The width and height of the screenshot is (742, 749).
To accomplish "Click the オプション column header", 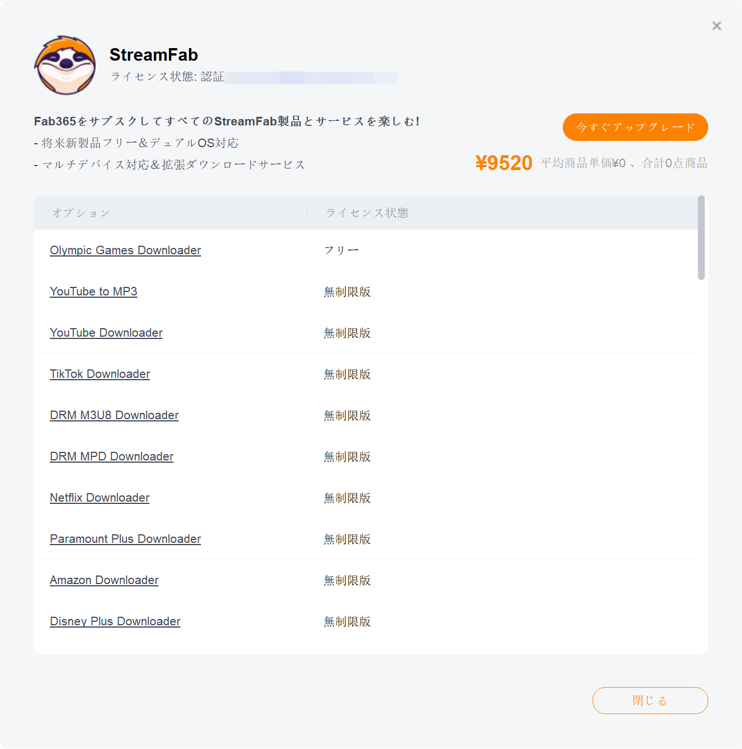I will pos(81,213).
